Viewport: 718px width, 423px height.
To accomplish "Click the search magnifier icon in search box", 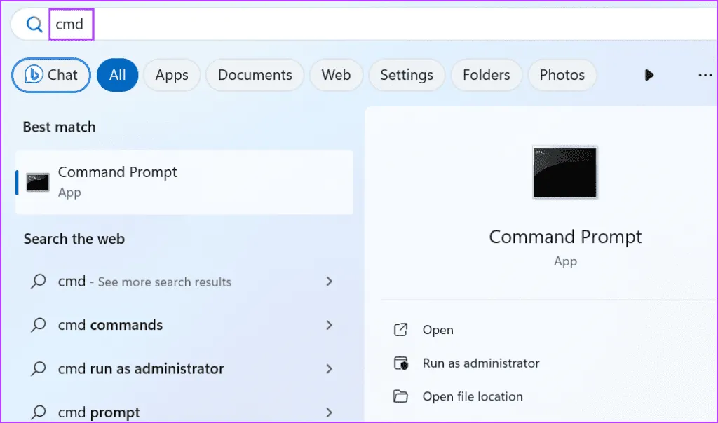I will [34, 25].
